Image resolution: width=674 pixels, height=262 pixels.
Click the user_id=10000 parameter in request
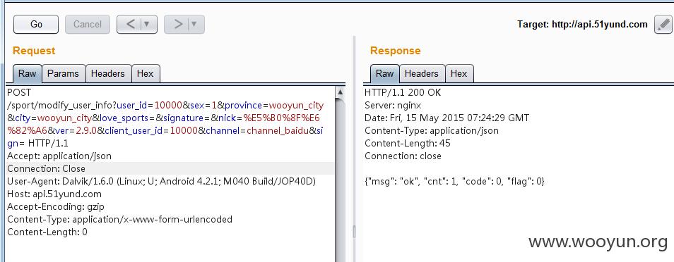click(x=150, y=105)
